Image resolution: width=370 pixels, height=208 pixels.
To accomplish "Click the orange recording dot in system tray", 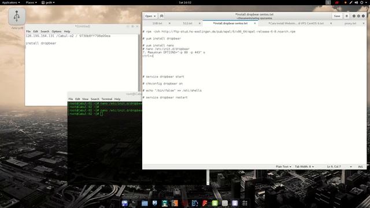I will (x=346, y=2).
